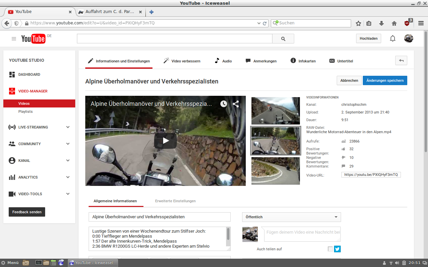This screenshot has height=267, width=428.
Task: Click the back arrow button beside Untertitel
Action: [401, 61]
